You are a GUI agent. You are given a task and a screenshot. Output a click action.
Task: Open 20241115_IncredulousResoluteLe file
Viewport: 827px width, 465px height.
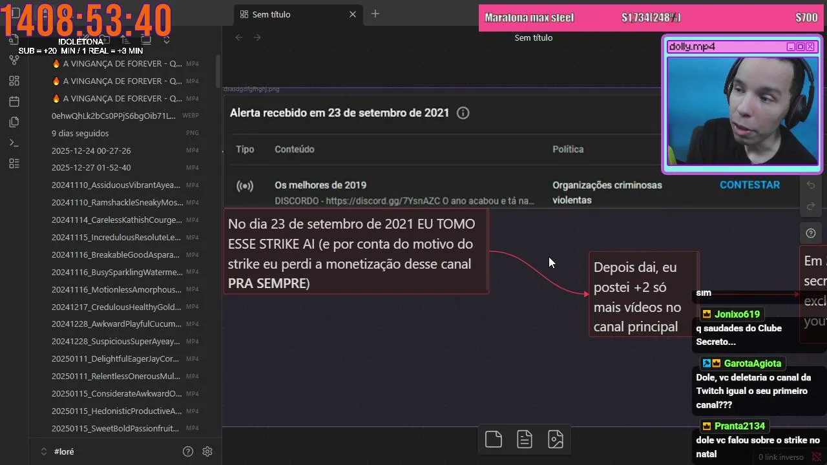pos(116,238)
